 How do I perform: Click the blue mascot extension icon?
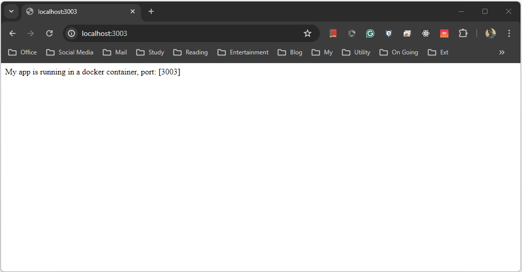[x=388, y=33]
